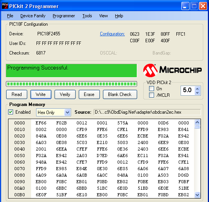Click configuration word E00F
The width and height of the screenshot is (209, 202).
(x=150, y=40)
